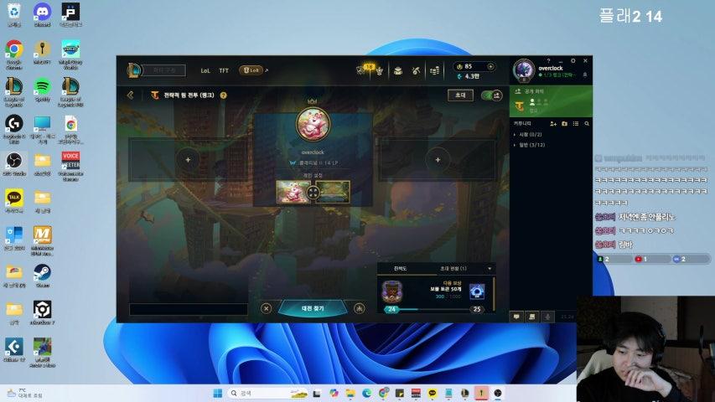Viewport: 715px width, 402px height.
Task: Open the weather widget on taskbar
Action: (24, 393)
